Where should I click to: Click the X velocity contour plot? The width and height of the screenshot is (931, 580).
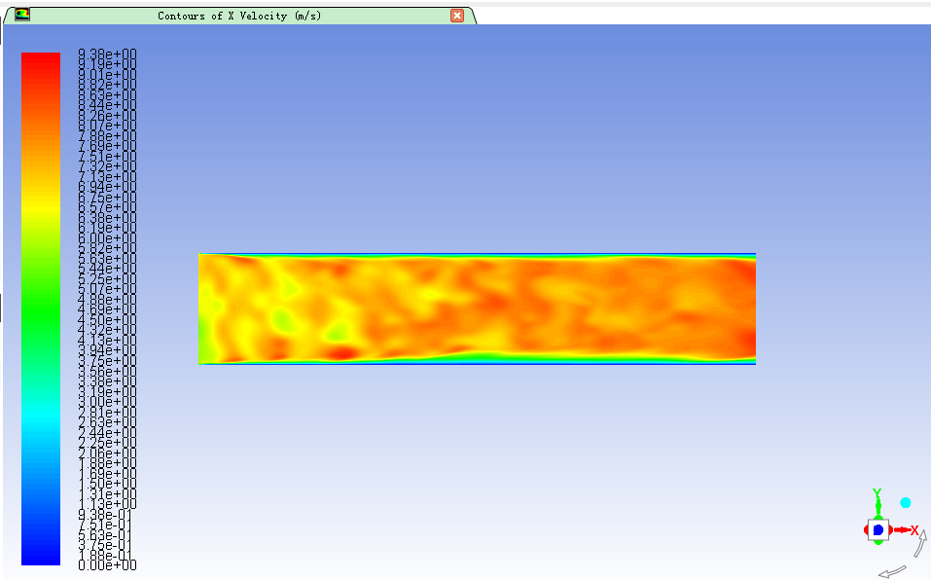[478, 308]
